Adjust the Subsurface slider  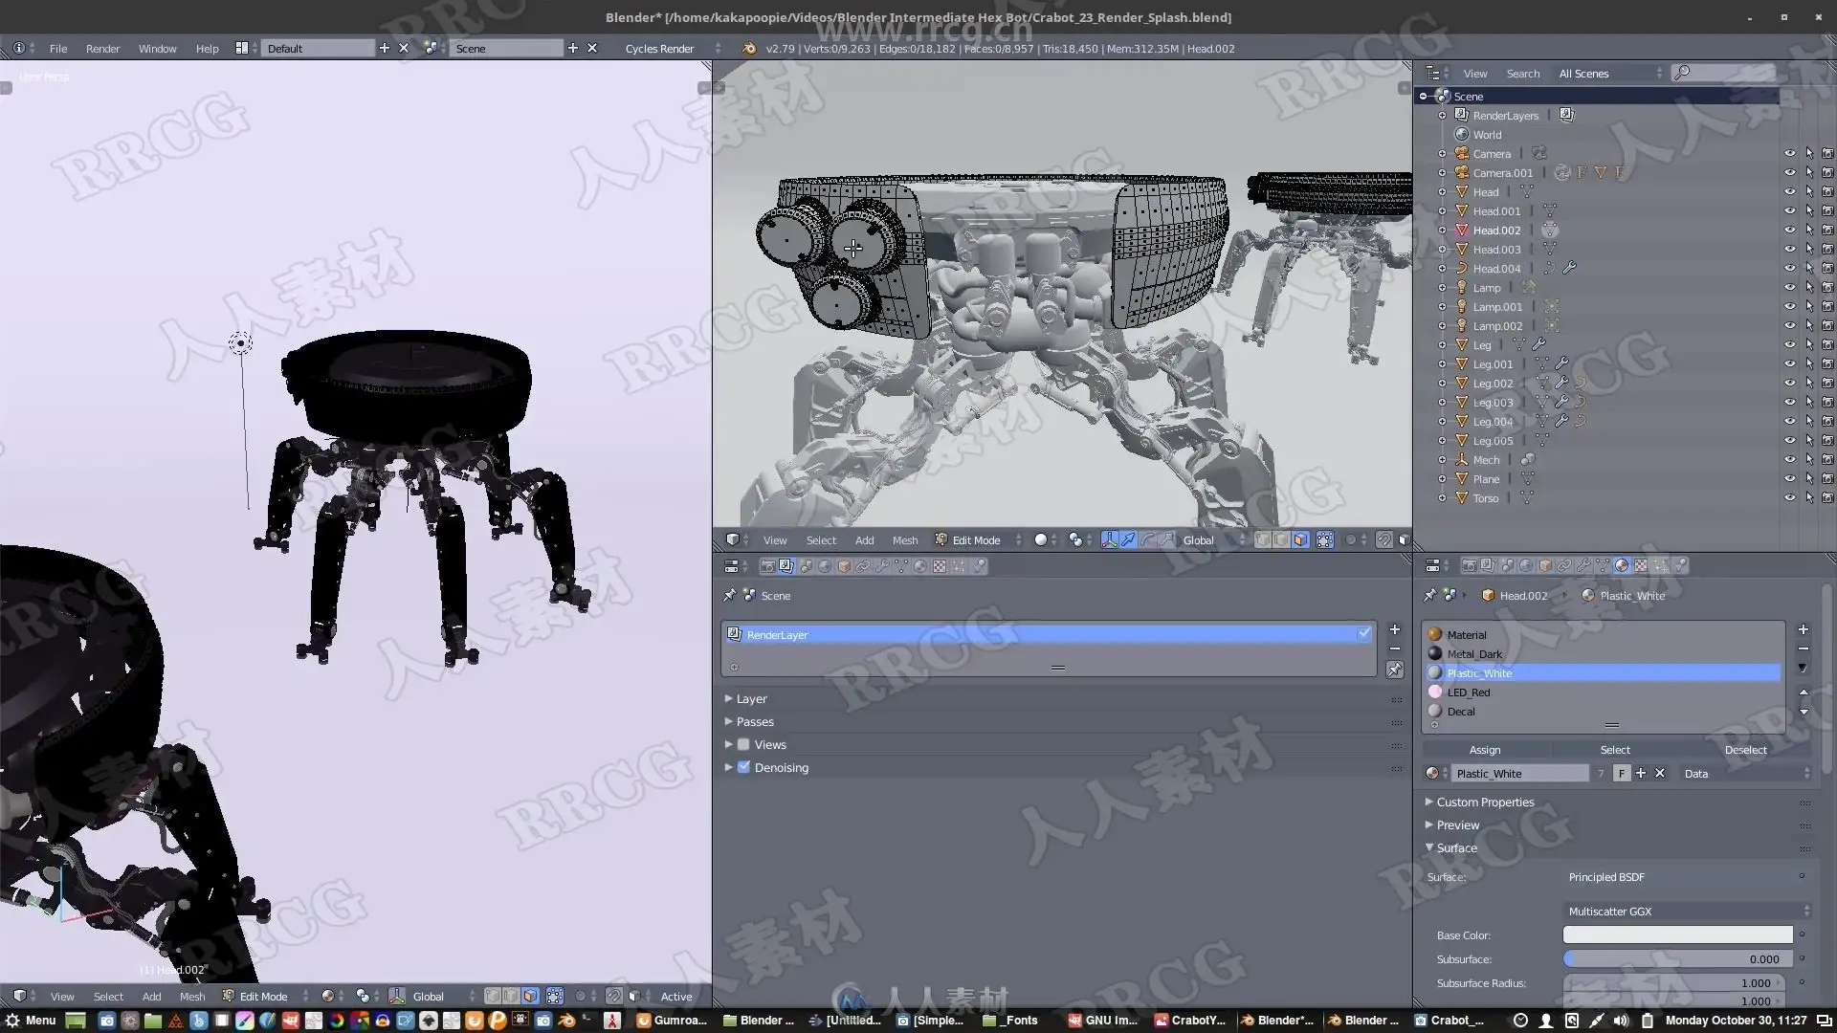[1677, 958]
